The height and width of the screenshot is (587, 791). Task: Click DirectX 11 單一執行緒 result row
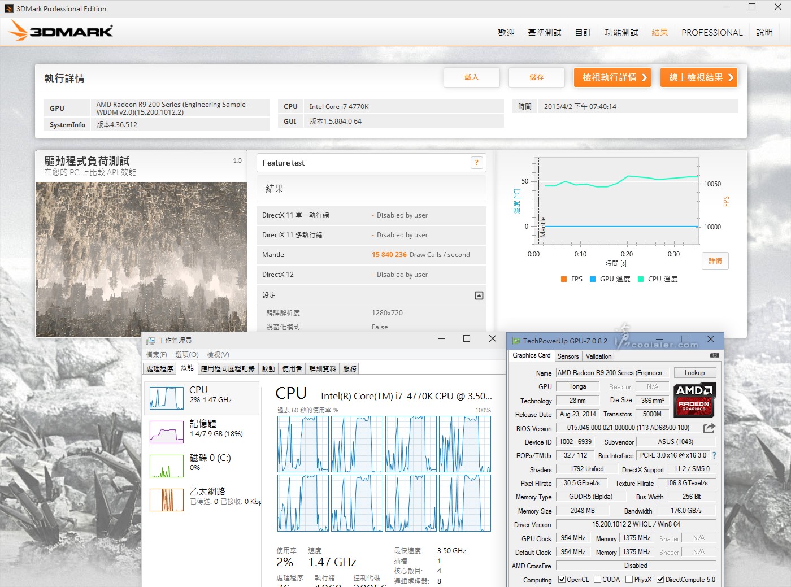pos(371,215)
